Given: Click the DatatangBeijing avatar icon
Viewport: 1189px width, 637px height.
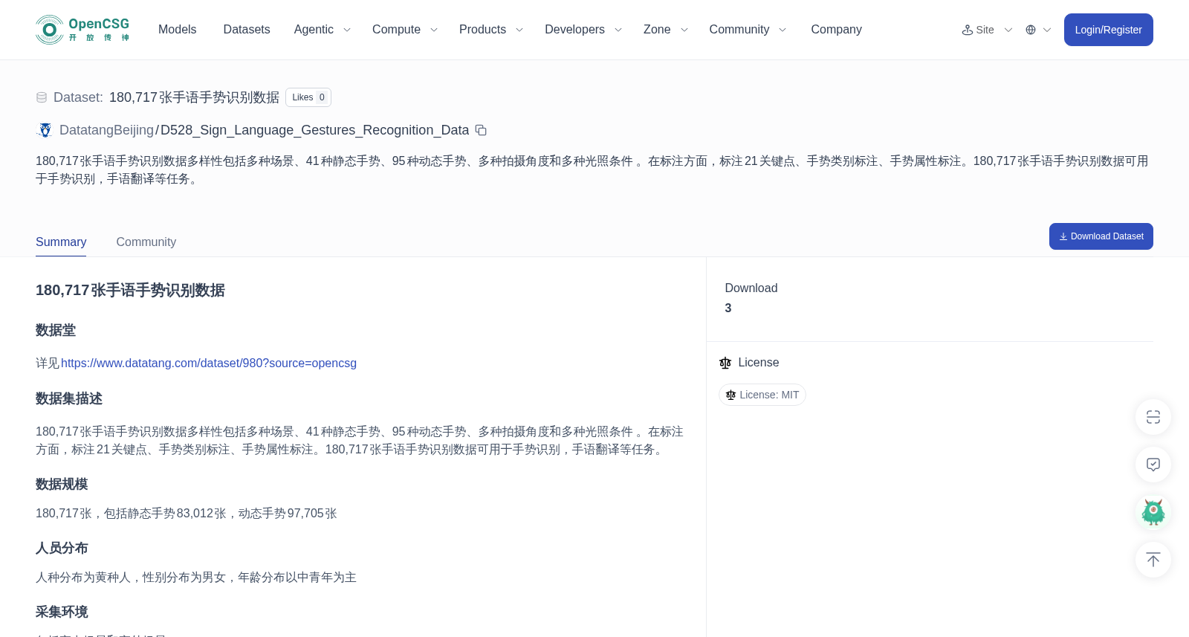Looking at the screenshot, I should point(45,130).
